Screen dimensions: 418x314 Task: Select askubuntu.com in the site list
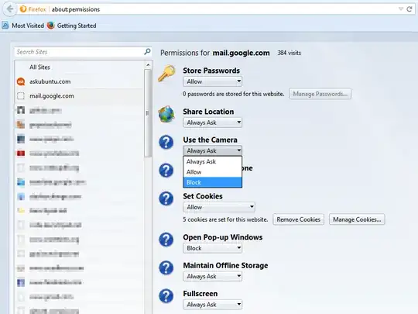(79, 81)
